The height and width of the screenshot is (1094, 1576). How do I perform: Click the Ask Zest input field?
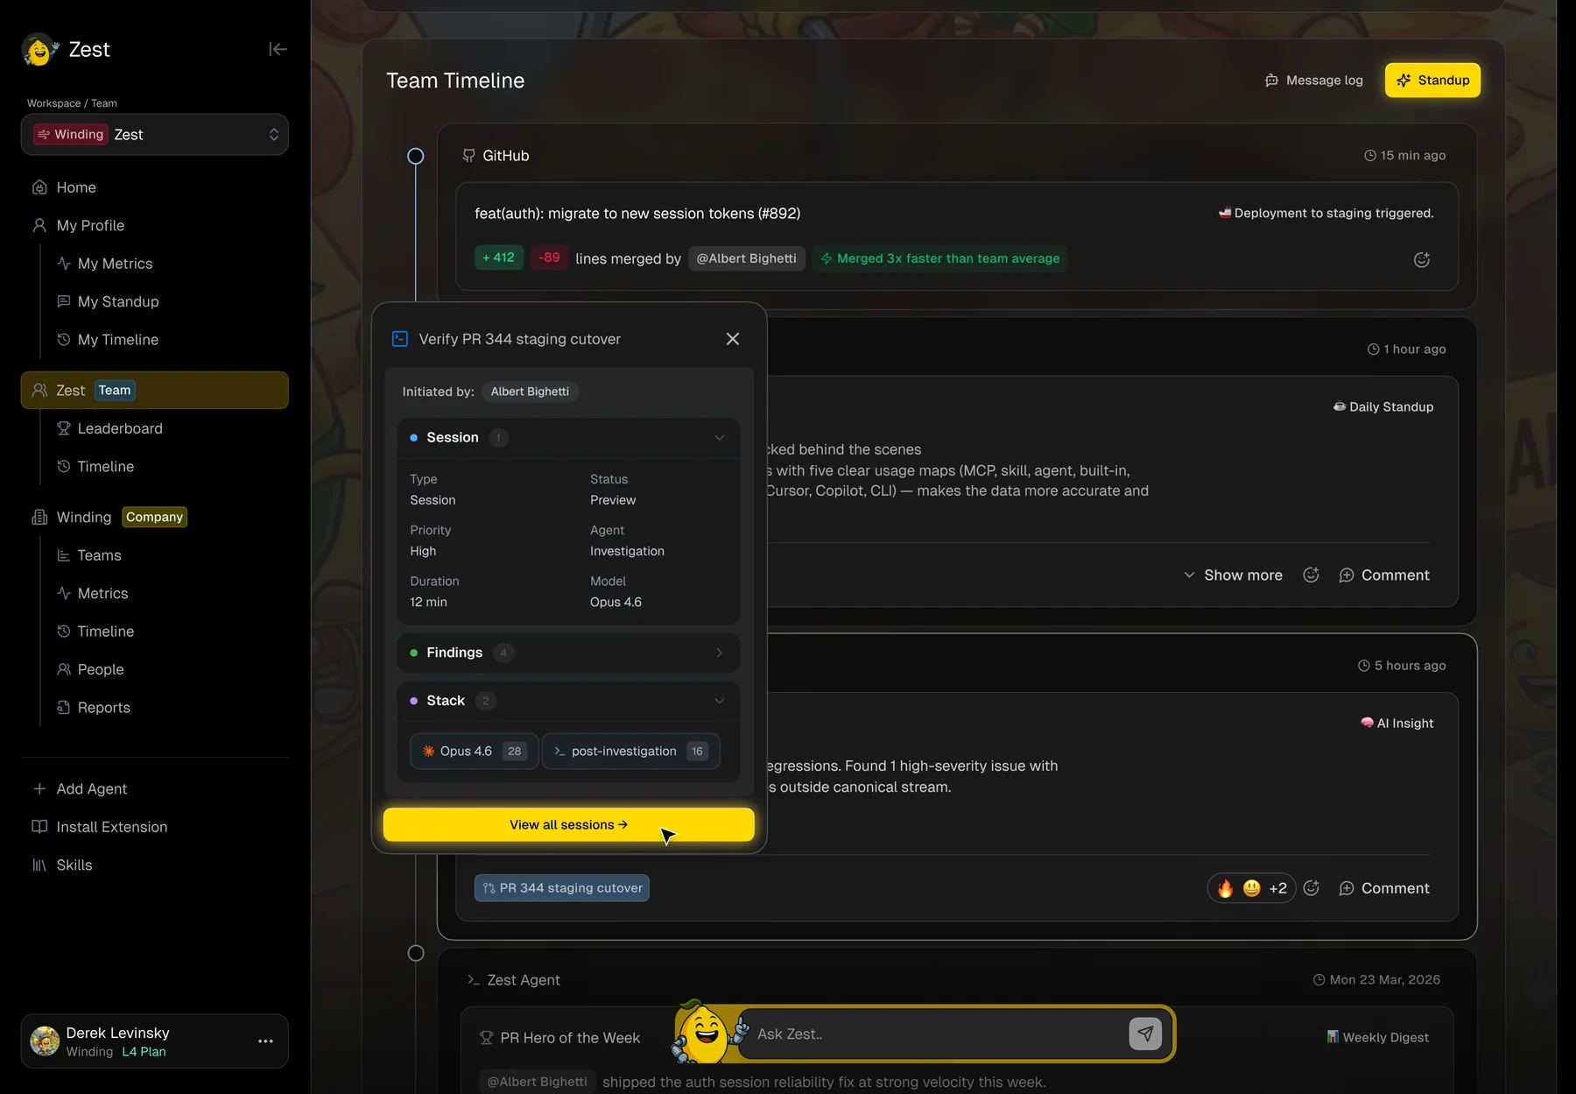tap(938, 1034)
